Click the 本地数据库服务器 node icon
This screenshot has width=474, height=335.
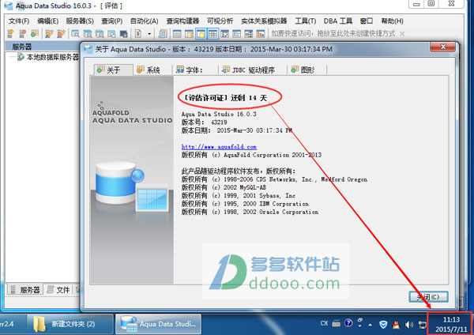pyautogui.click(x=21, y=57)
